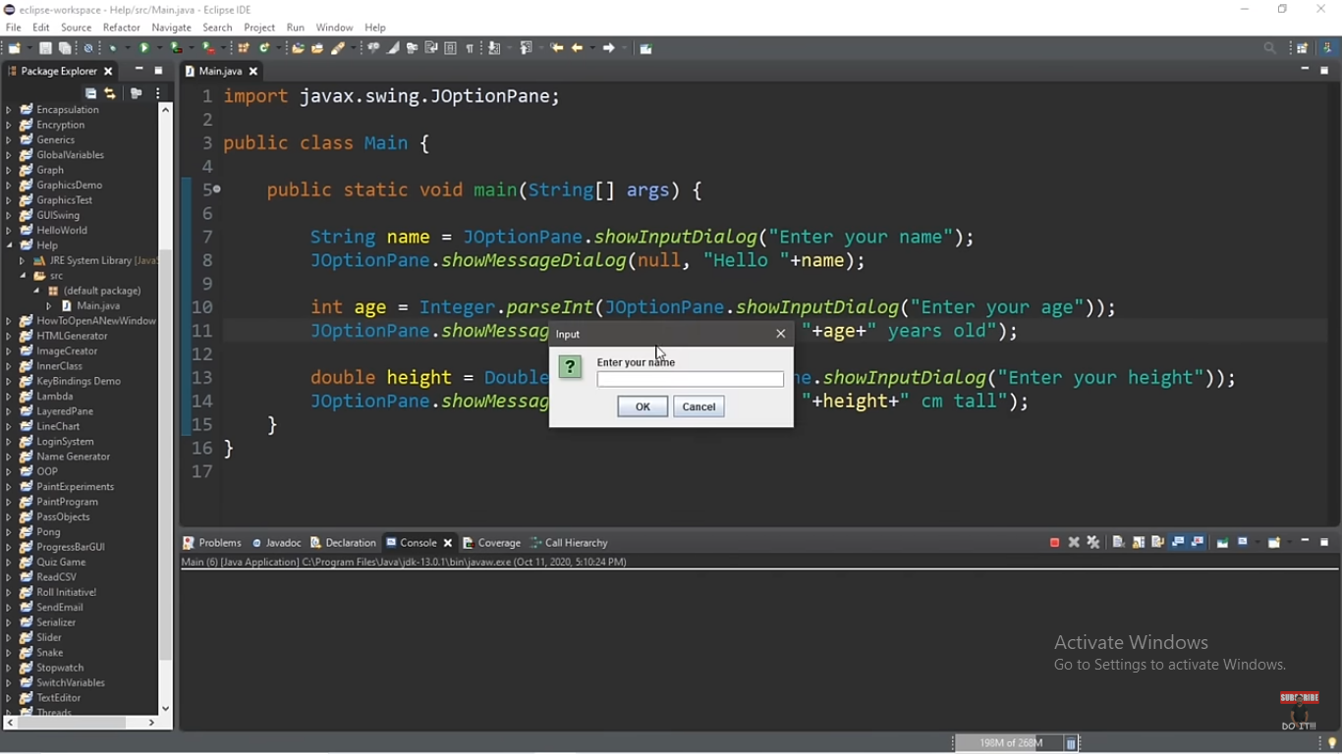Click Remove All Terminated Launches icon

point(1093,543)
